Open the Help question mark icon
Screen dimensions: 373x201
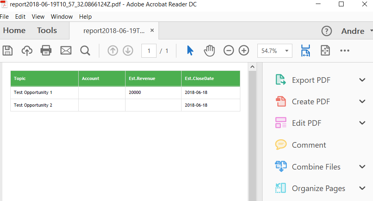click(x=327, y=31)
